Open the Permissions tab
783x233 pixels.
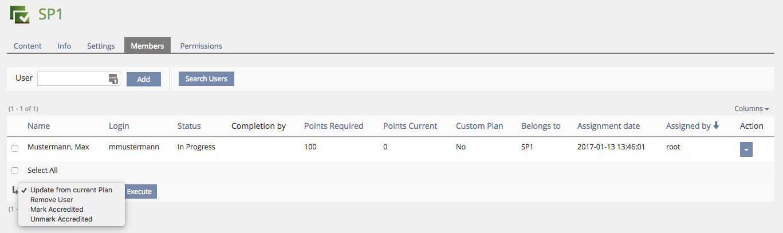click(x=201, y=46)
